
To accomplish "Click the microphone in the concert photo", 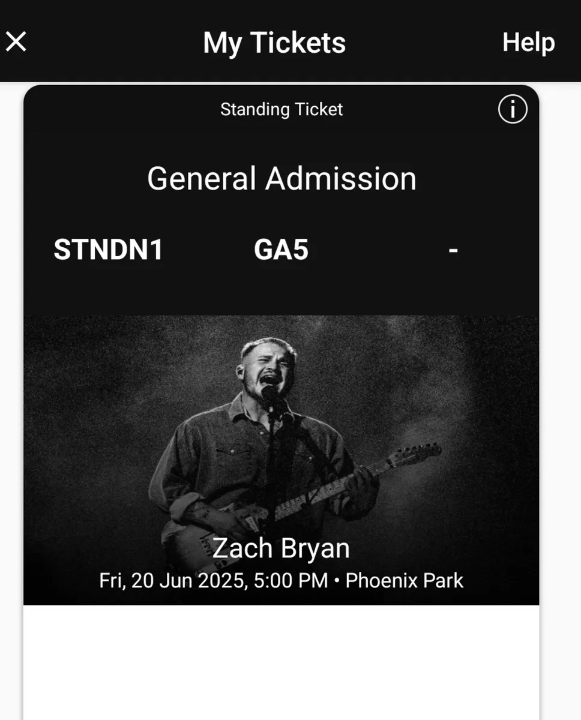I will (269, 397).
